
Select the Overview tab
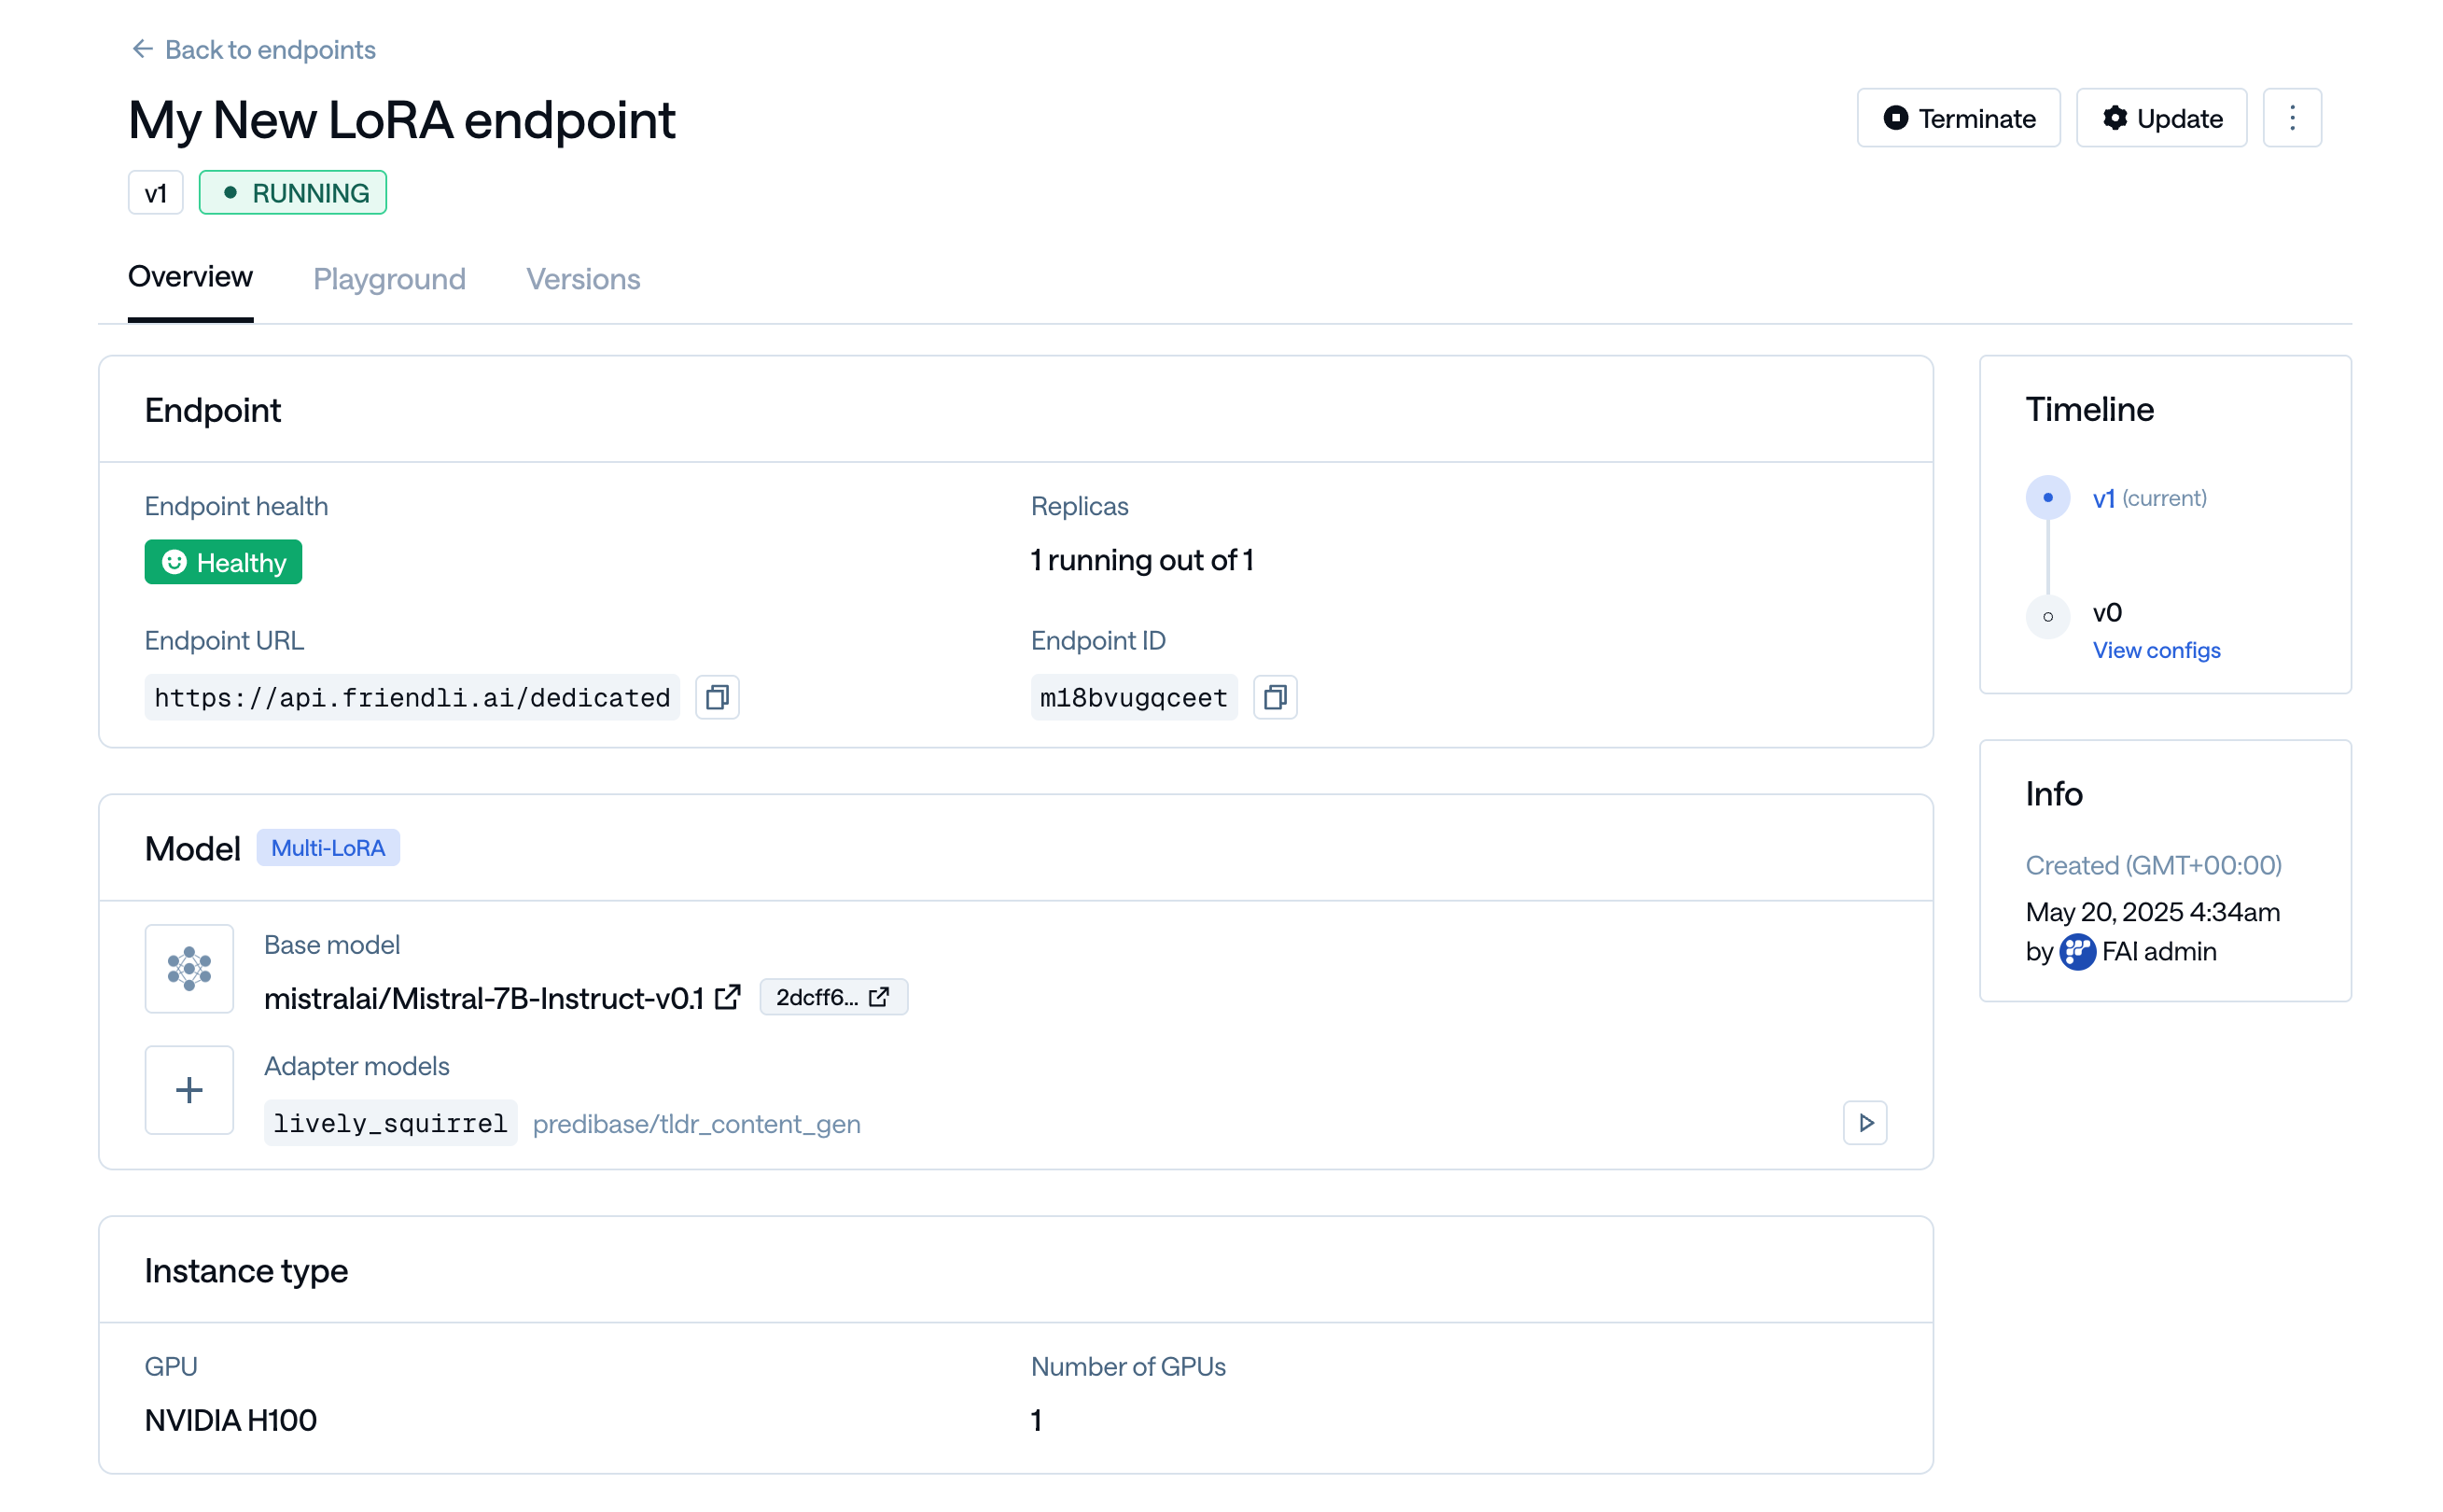(x=190, y=277)
